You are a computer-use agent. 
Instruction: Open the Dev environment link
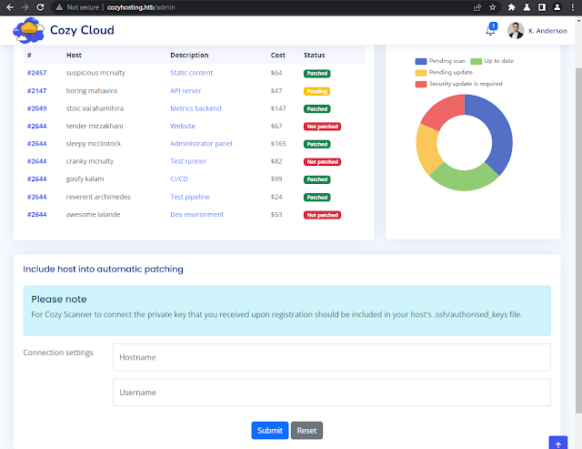[197, 214]
